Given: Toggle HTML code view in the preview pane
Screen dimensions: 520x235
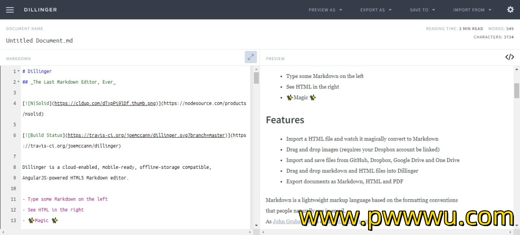Looking at the screenshot, I should (x=509, y=57).
